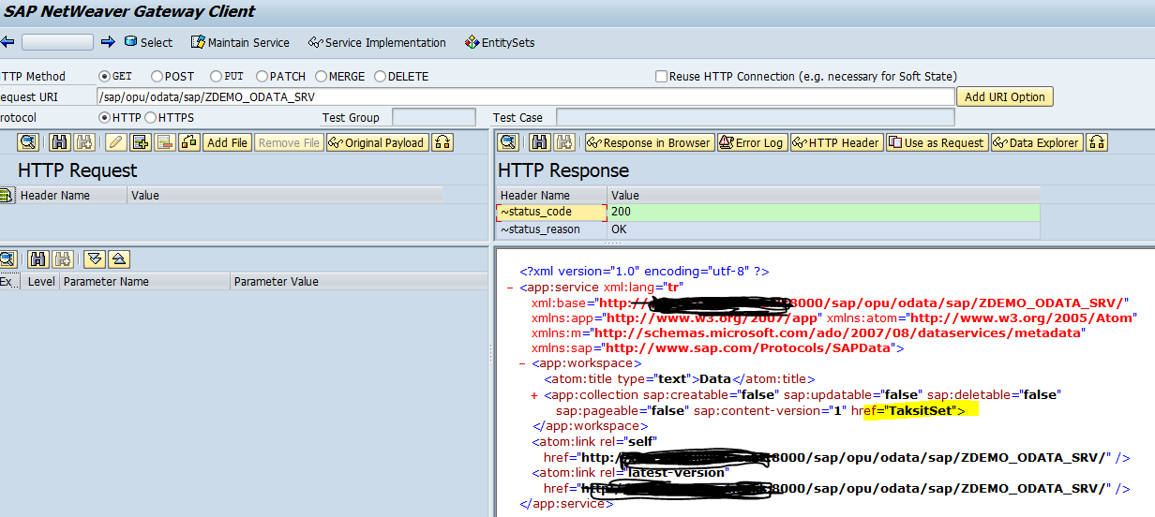1155x517 pixels.
Task: Select the 200 status value cell
Action: [824, 212]
